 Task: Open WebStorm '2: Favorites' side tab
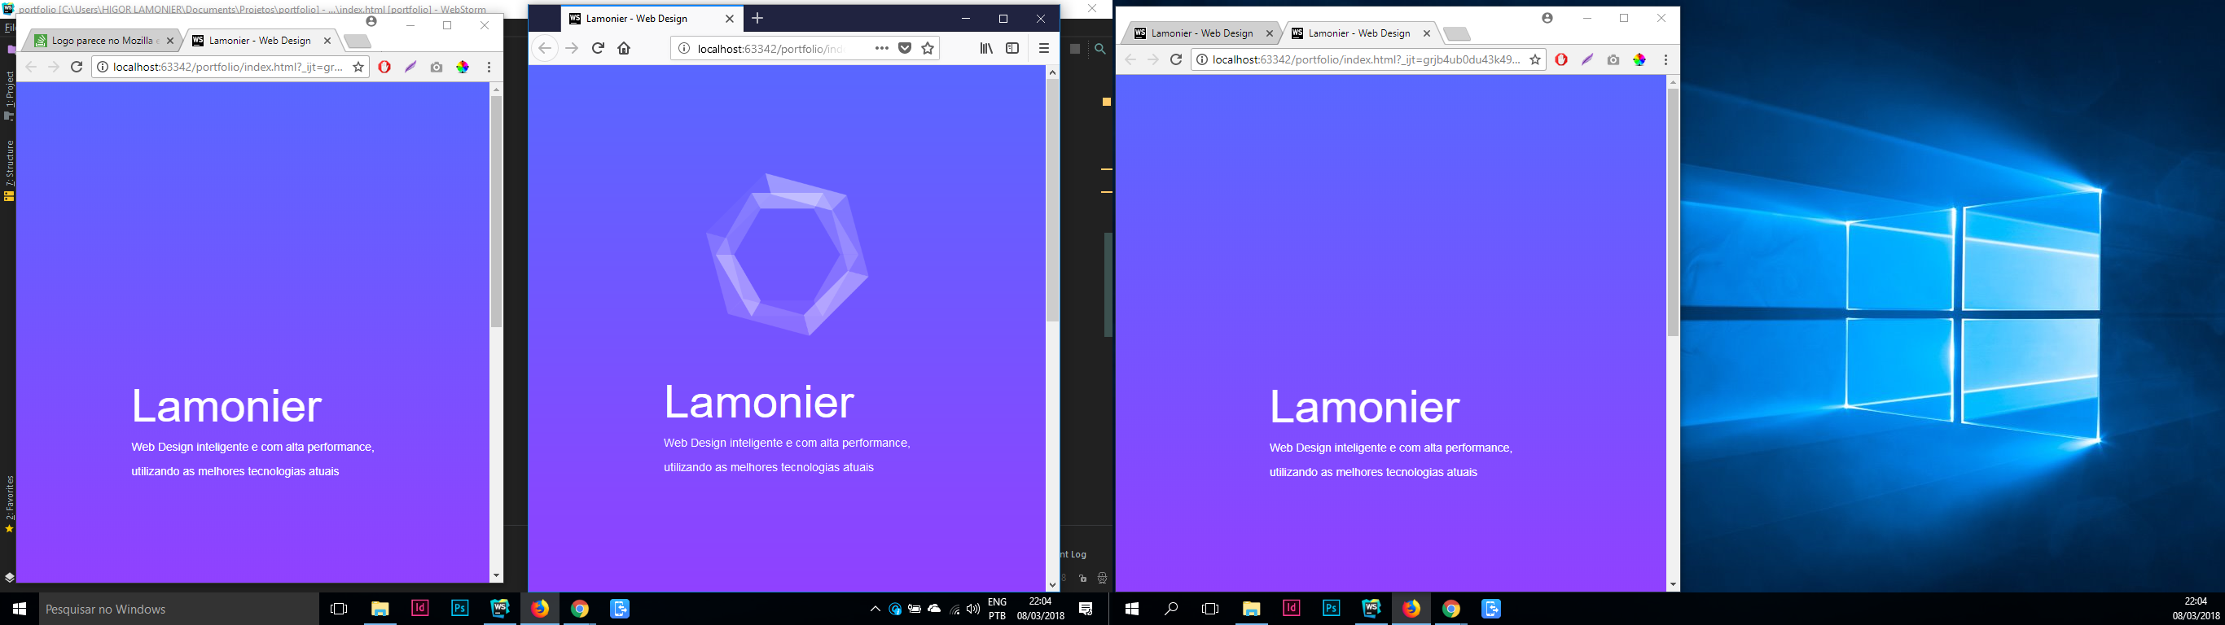tap(9, 503)
